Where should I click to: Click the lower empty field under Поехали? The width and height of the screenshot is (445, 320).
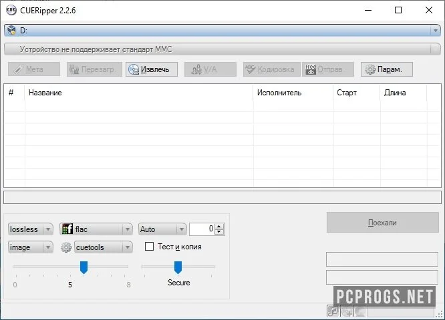tap(382, 277)
